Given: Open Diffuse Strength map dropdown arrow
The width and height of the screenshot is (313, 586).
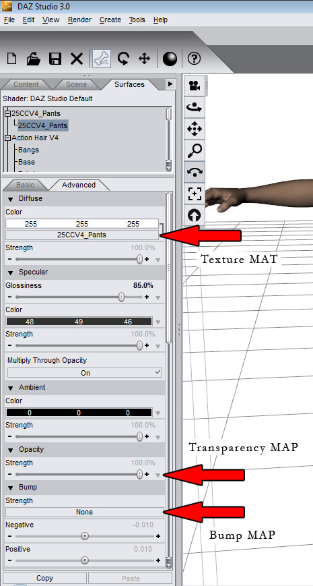Looking at the screenshot, I should click(x=158, y=260).
